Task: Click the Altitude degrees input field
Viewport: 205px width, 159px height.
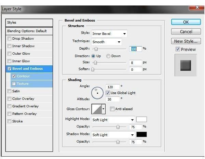Action: pyautogui.click(x=112, y=99)
